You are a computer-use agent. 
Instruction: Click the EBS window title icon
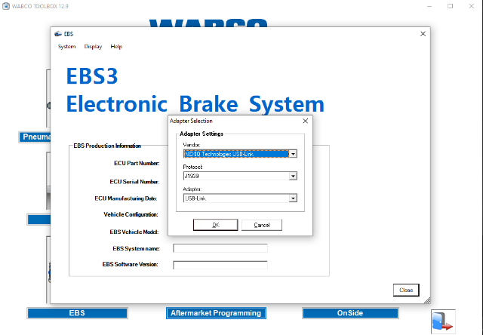58,34
